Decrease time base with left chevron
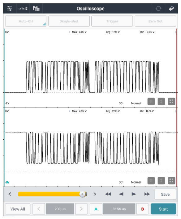Screen dimensions: 181x219 [38, 209]
